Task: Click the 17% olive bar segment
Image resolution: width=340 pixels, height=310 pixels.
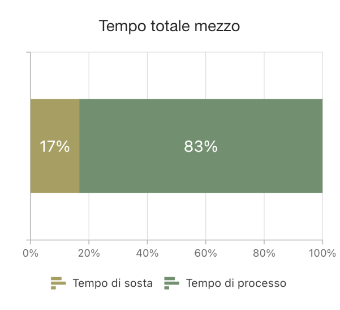Action: tap(55, 146)
